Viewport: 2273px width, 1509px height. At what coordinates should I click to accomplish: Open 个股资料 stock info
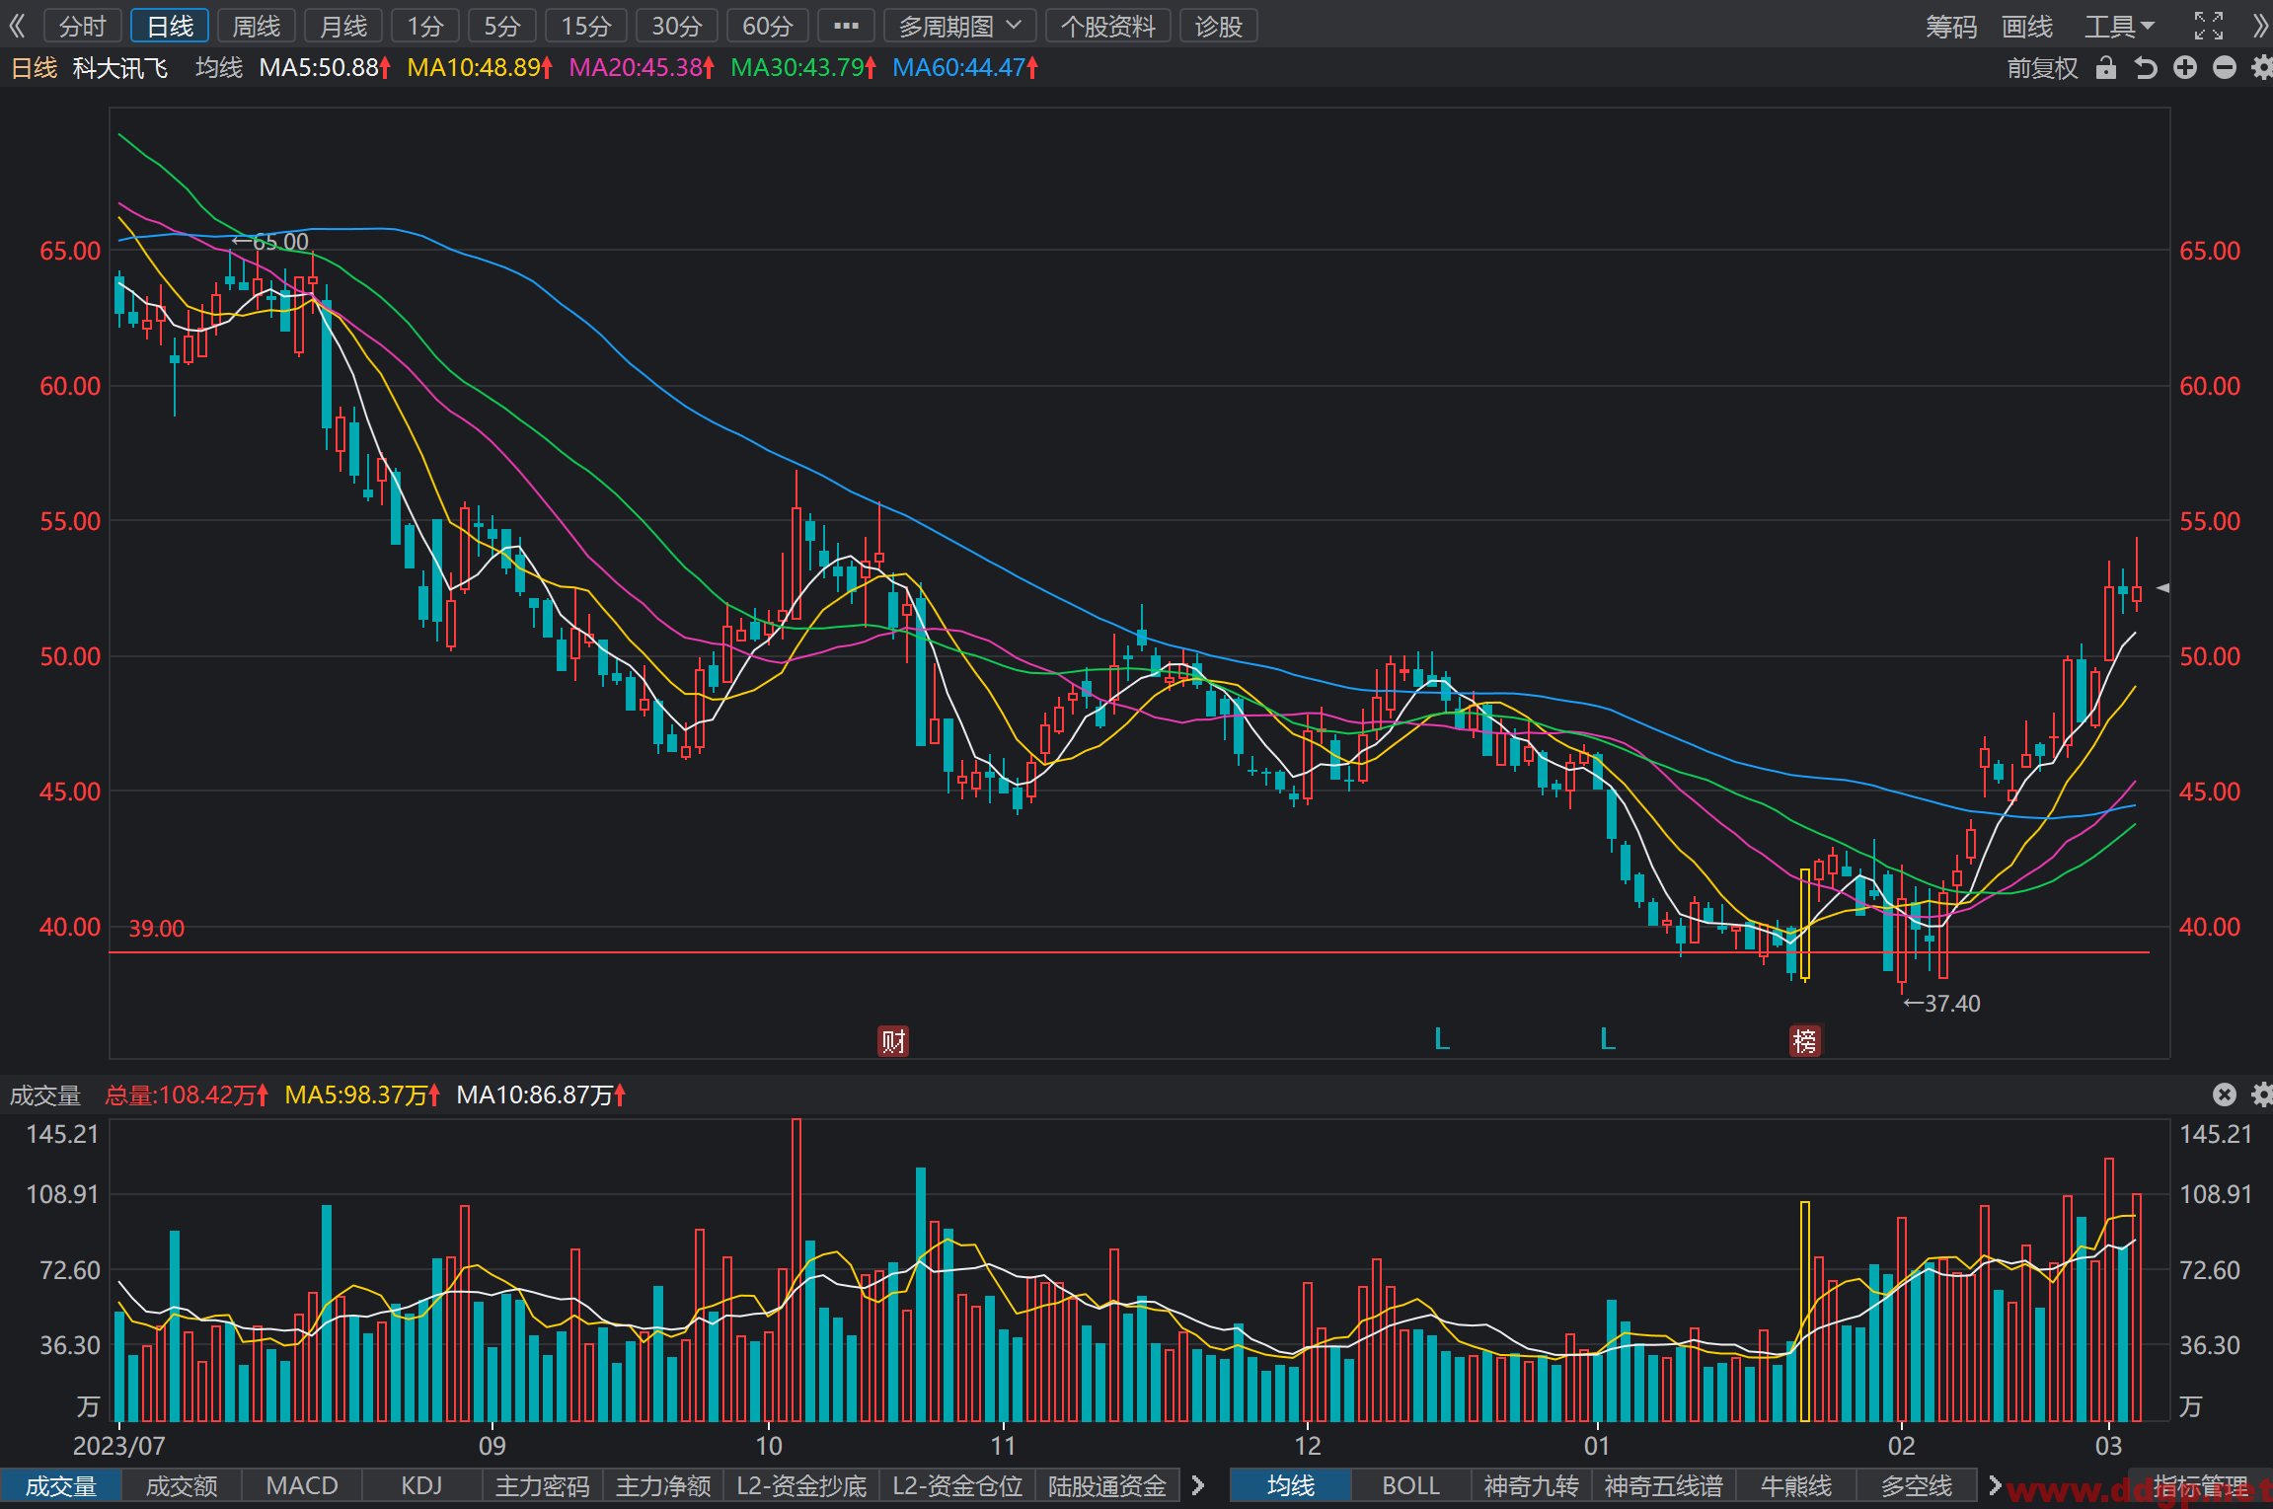tap(1107, 26)
